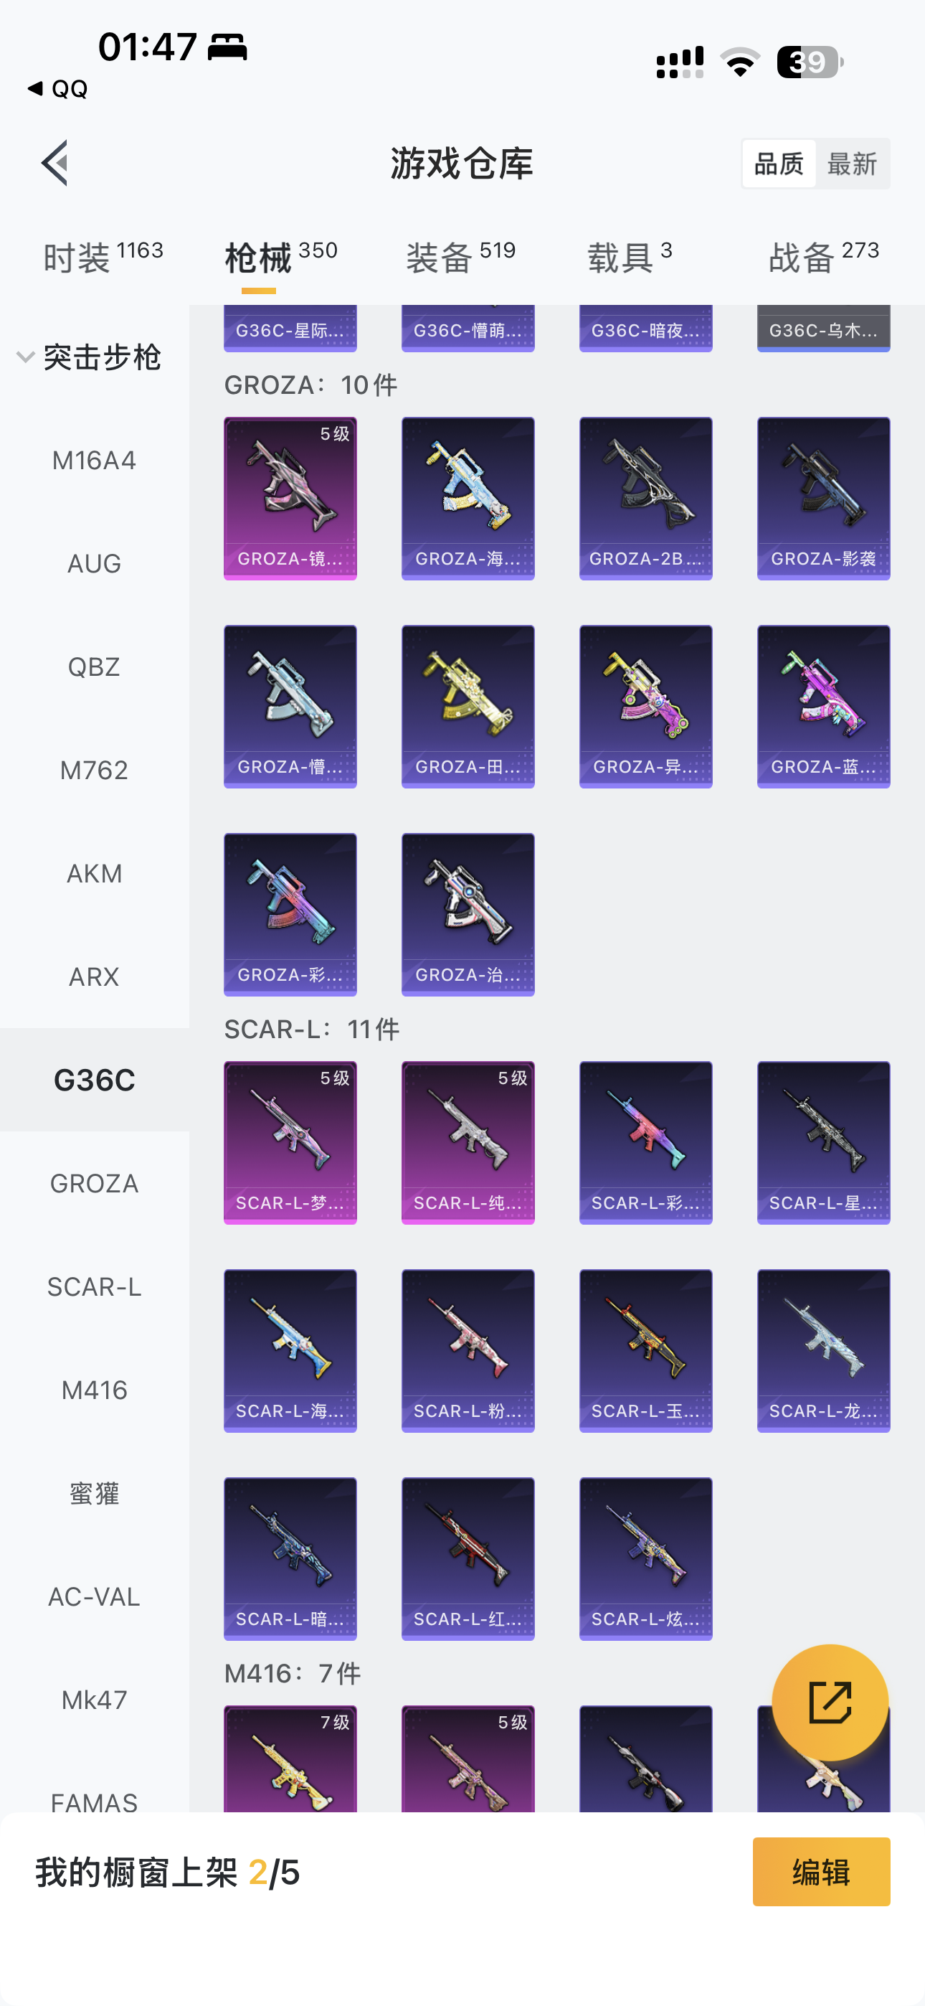This screenshot has height=2006, width=925.
Task: Open the golden GROZA-田 skin item
Action: pyautogui.click(x=468, y=706)
